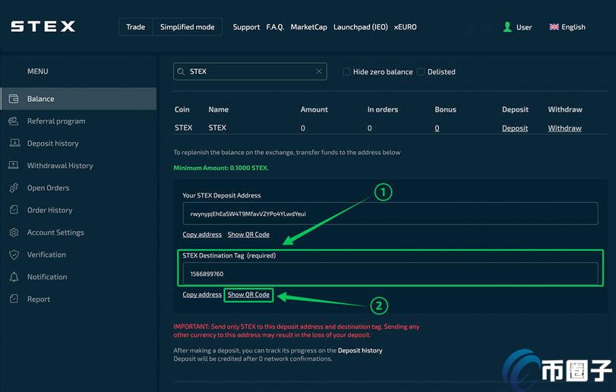Click the Referral program people icon

[14, 121]
